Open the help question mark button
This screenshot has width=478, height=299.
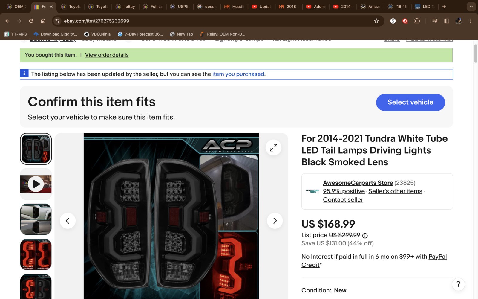[458, 284]
